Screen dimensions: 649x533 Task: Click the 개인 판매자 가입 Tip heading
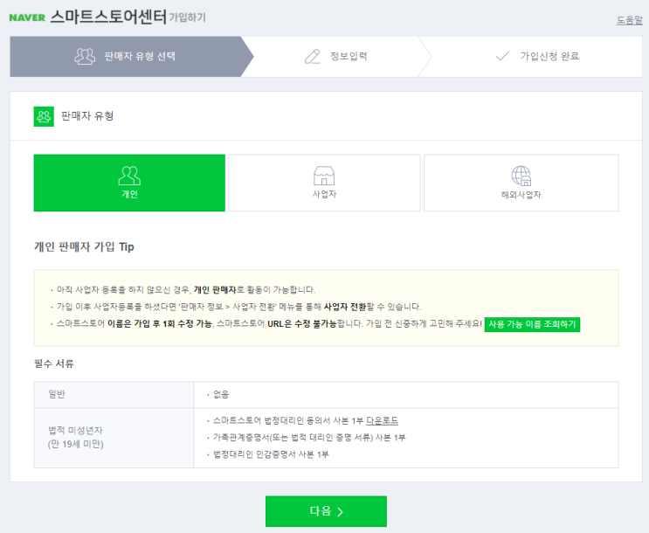(84, 246)
